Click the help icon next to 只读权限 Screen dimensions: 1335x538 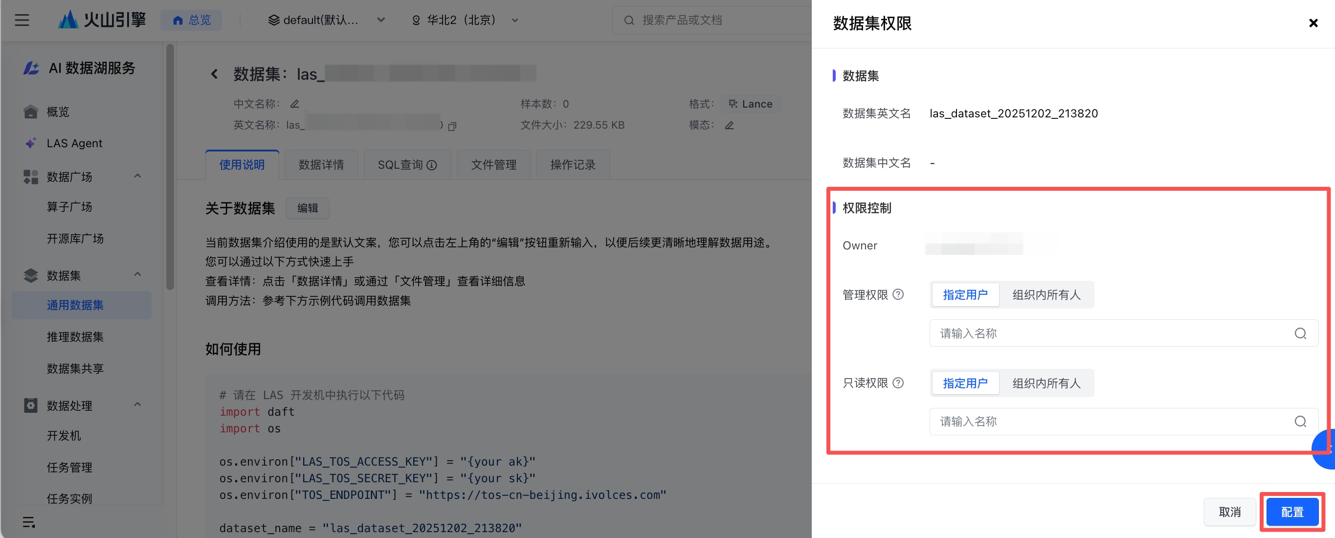click(x=898, y=382)
